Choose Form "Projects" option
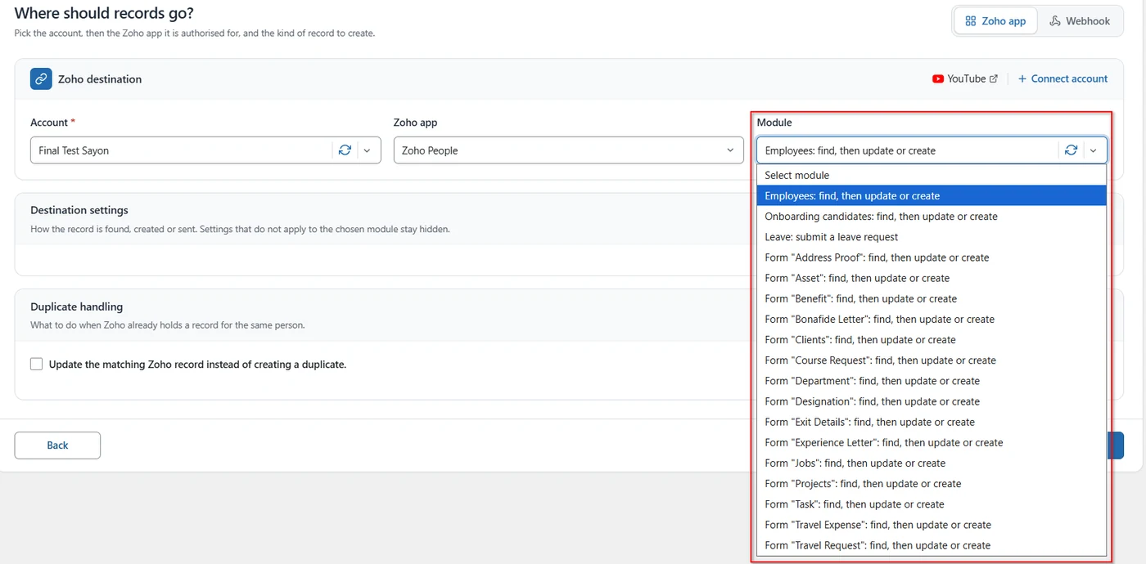Screen dimensions: 1146x564 pos(932,484)
